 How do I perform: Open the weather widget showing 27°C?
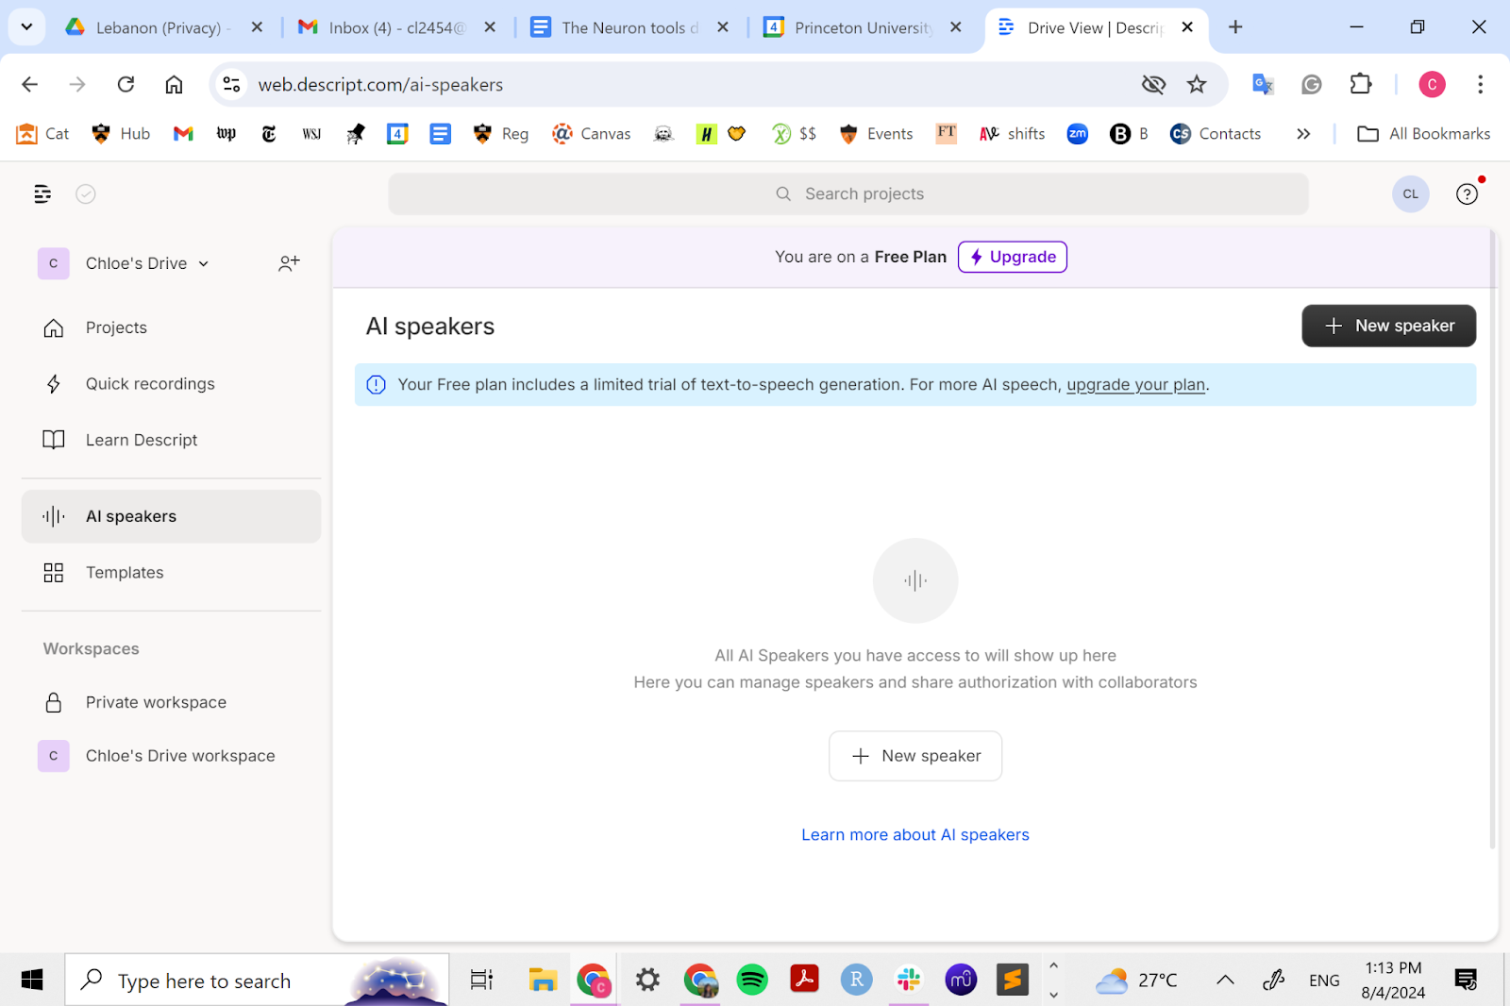tap(1136, 981)
